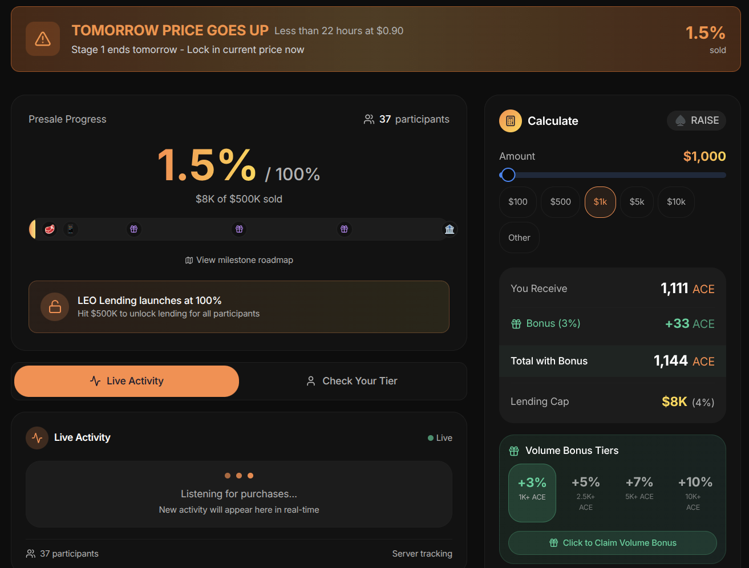Click the unlock icon in LEO Lending card
The height and width of the screenshot is (568, 749).
[55, 307]
